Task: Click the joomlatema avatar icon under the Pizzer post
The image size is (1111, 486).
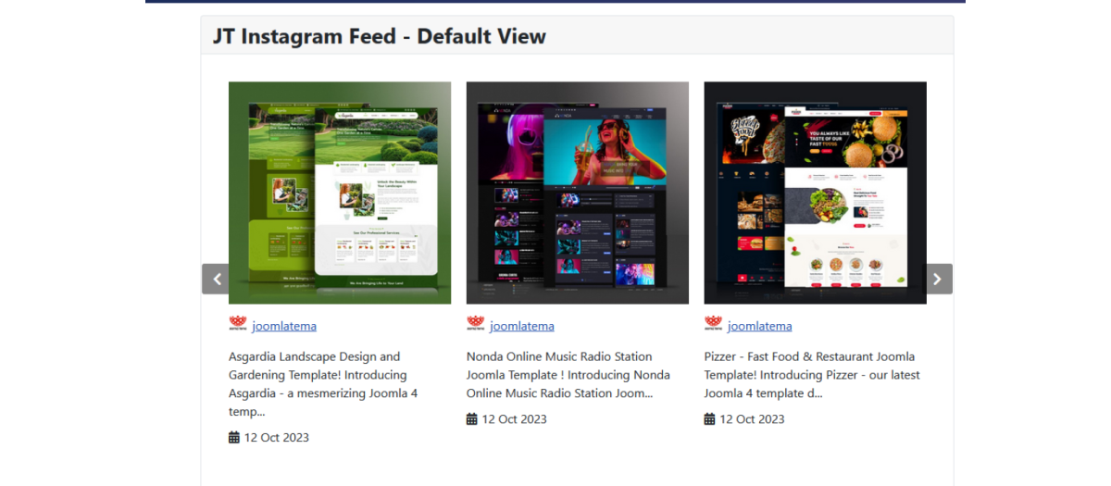Action: pyautogui.click(x=713, y=325)
